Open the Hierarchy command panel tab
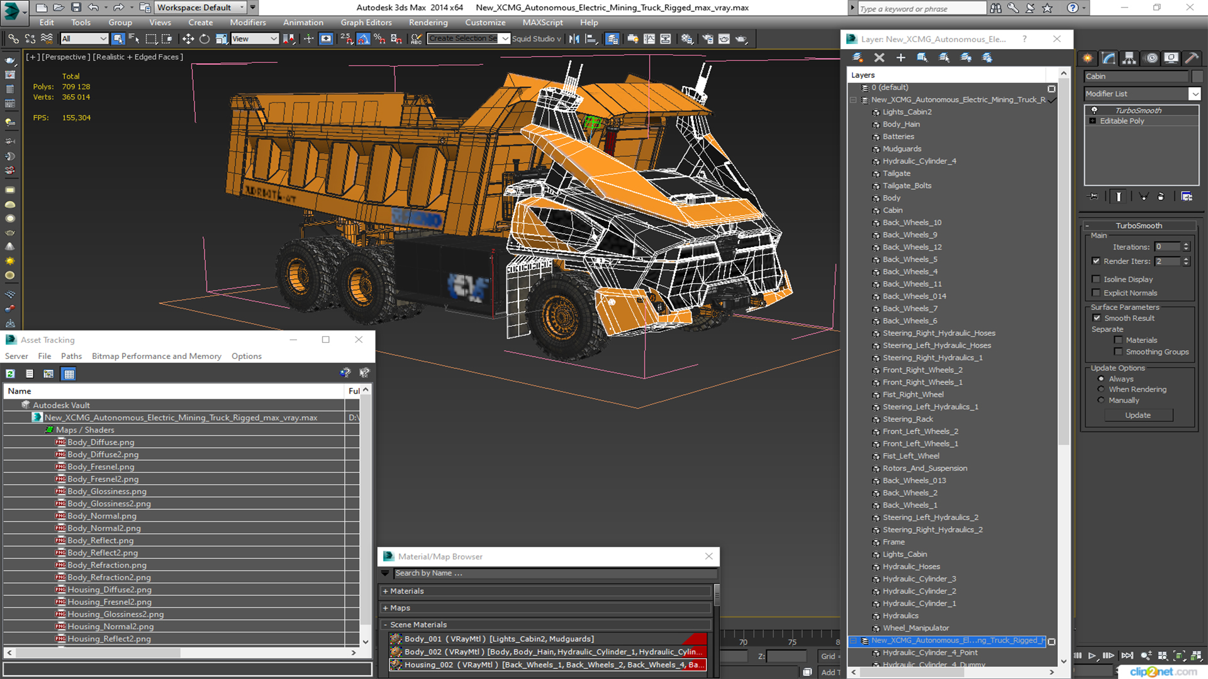The image size is (1208, 679). pos(1129,58)
